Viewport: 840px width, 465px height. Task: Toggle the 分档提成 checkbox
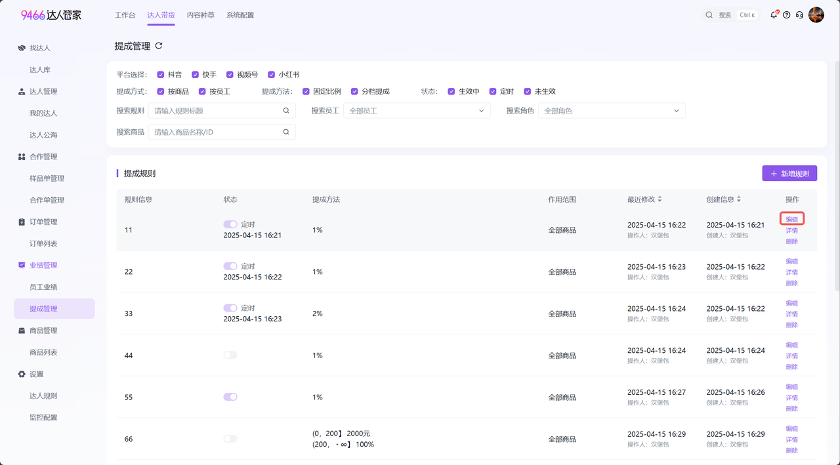[354, 91]
